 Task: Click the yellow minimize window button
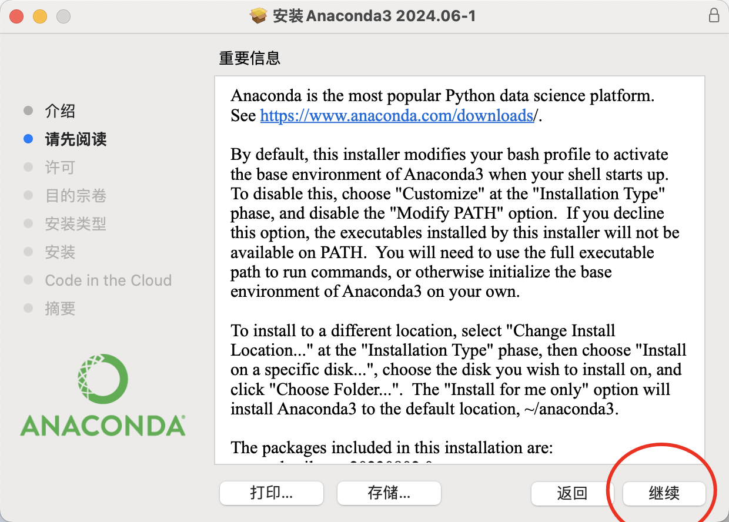(40, 16)
